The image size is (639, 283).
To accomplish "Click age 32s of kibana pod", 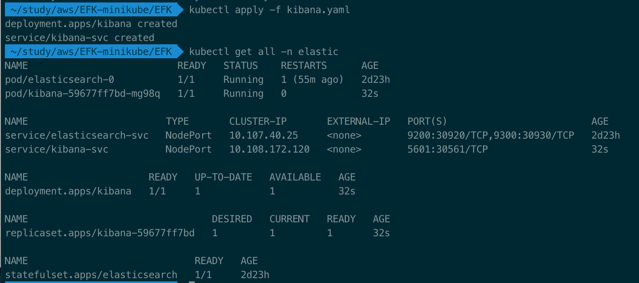I will tap(370, 94).
